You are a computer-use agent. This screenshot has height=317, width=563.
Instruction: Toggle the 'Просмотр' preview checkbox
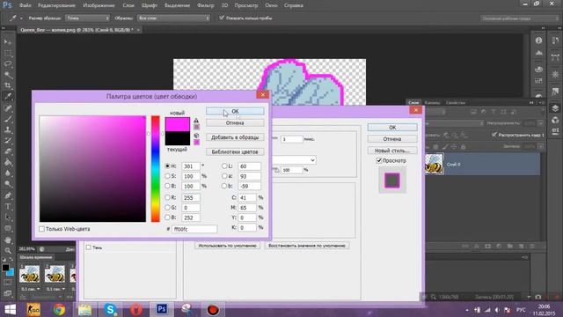(x=379, y=160)
